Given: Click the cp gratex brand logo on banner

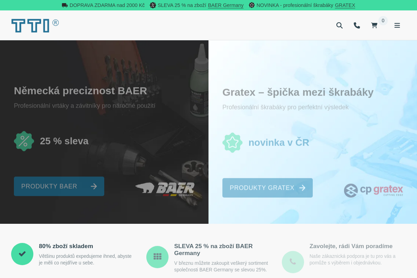Looking at the screenshot, I should [373, 190].
